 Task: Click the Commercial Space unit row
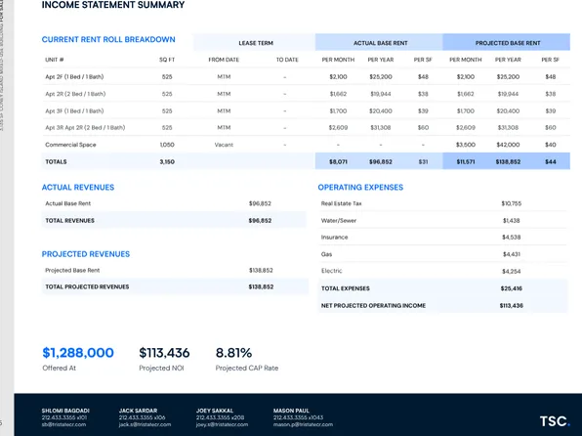[306, 145]
